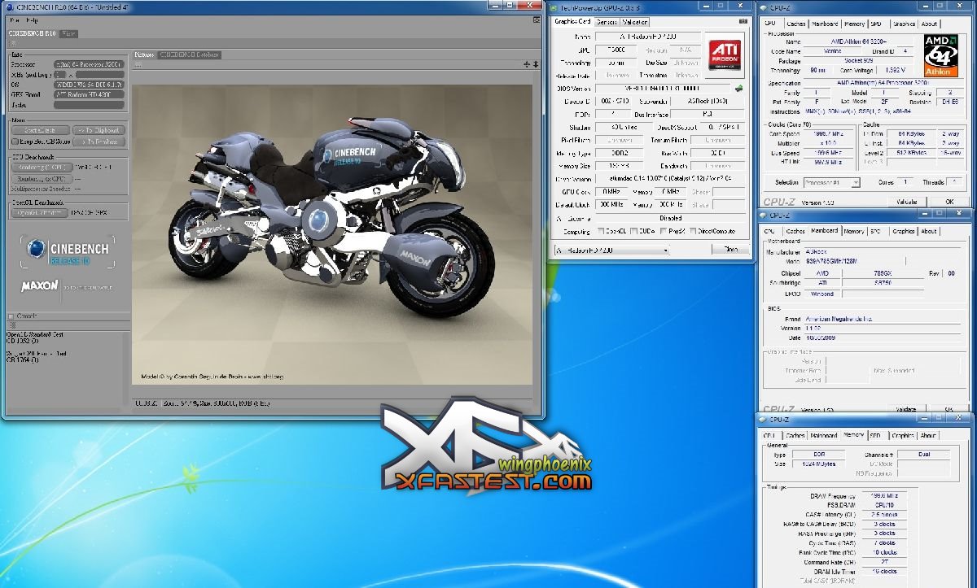Click the CPU-Z title icon in the CPU tab window

(765, 10)
